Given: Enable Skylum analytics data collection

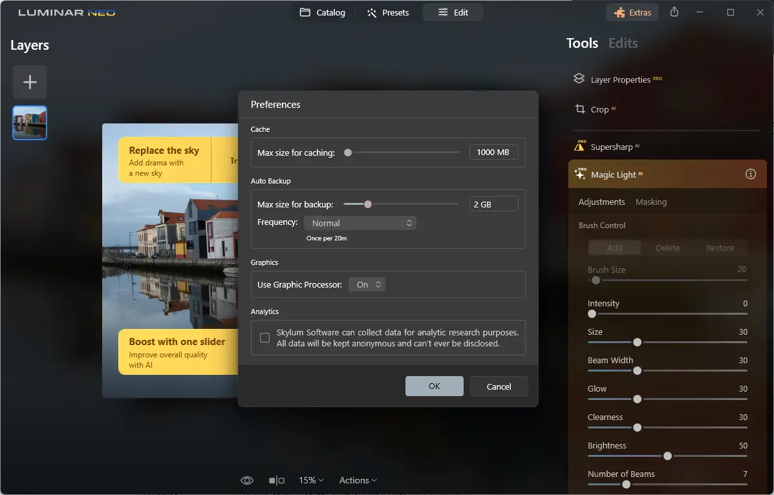Looking at the screenshot, I should point(264,337).
